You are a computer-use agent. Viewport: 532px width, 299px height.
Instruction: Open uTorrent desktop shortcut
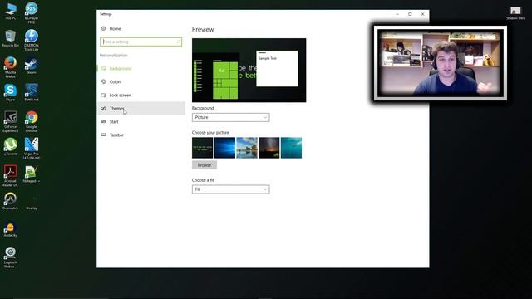pyautogui.click(x=10, y=147)
